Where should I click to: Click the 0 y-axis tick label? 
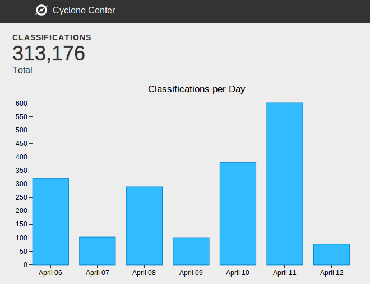coord(25,265)
